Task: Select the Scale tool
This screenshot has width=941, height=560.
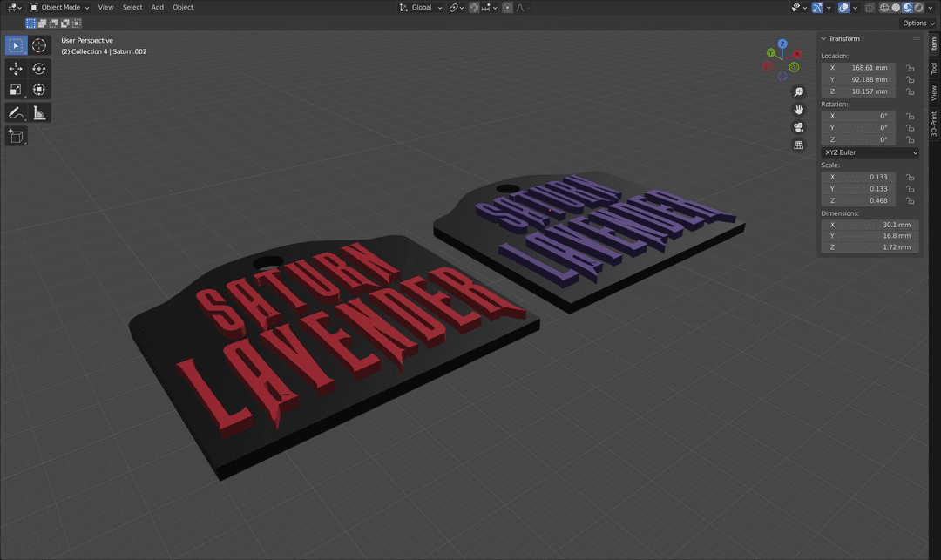Action: coord(15,91)
